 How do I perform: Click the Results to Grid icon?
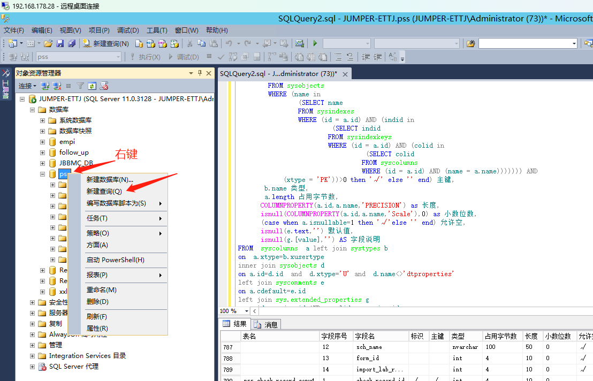coord(310,57)
